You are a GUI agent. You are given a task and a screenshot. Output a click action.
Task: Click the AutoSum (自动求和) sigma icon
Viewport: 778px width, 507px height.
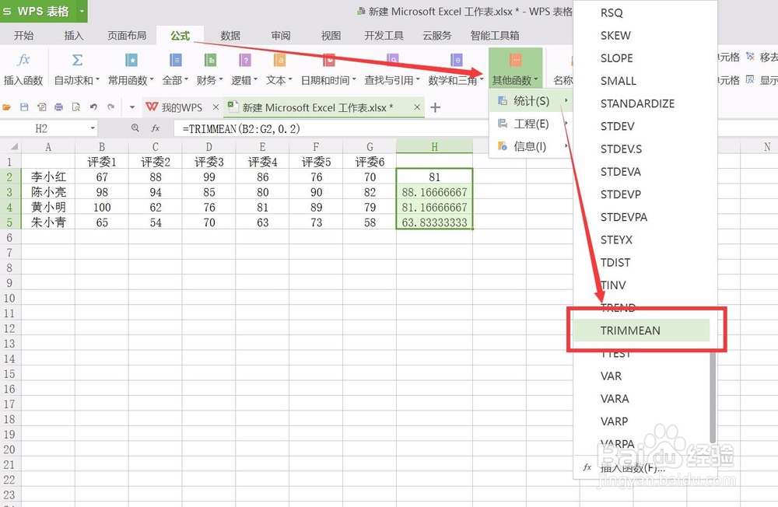tap(77, 61)
